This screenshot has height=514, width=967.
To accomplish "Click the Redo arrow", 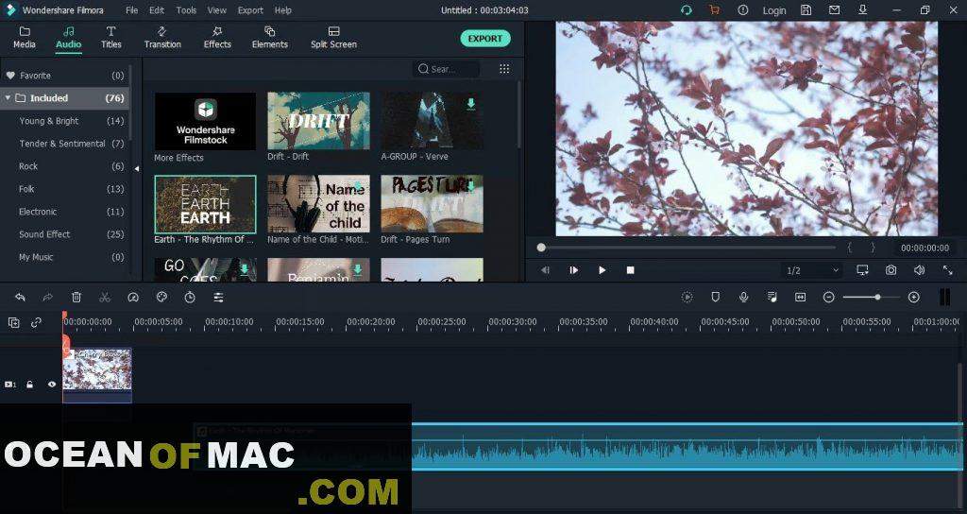I will (x=47, y=298).
